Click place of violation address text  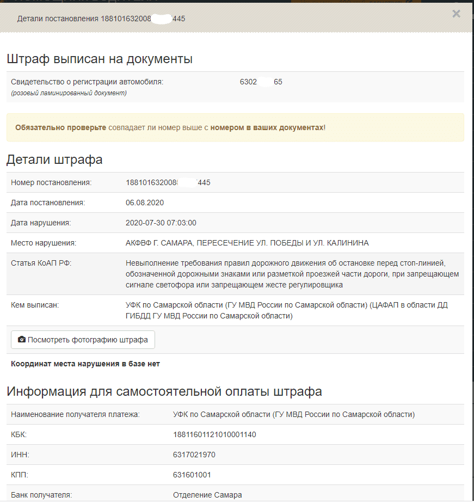click(247, 243)
